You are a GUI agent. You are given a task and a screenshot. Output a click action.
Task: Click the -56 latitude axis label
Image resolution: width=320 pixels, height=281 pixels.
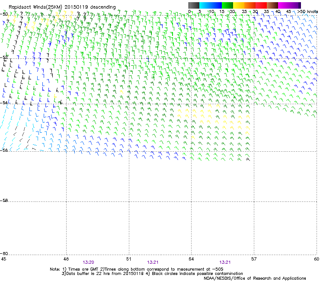click(x=4, y=150)
